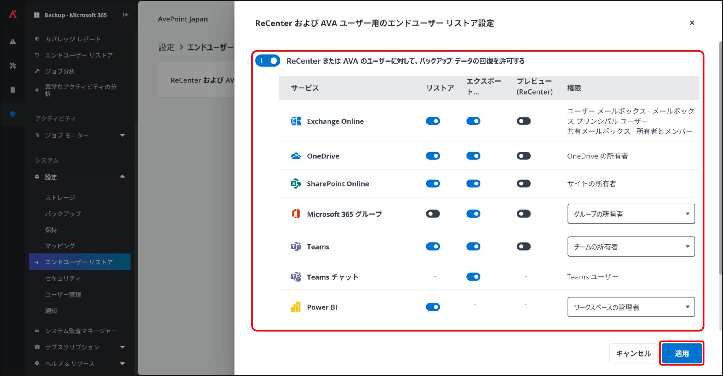Open the セキュリティ settings menu item

click(63, 279)
